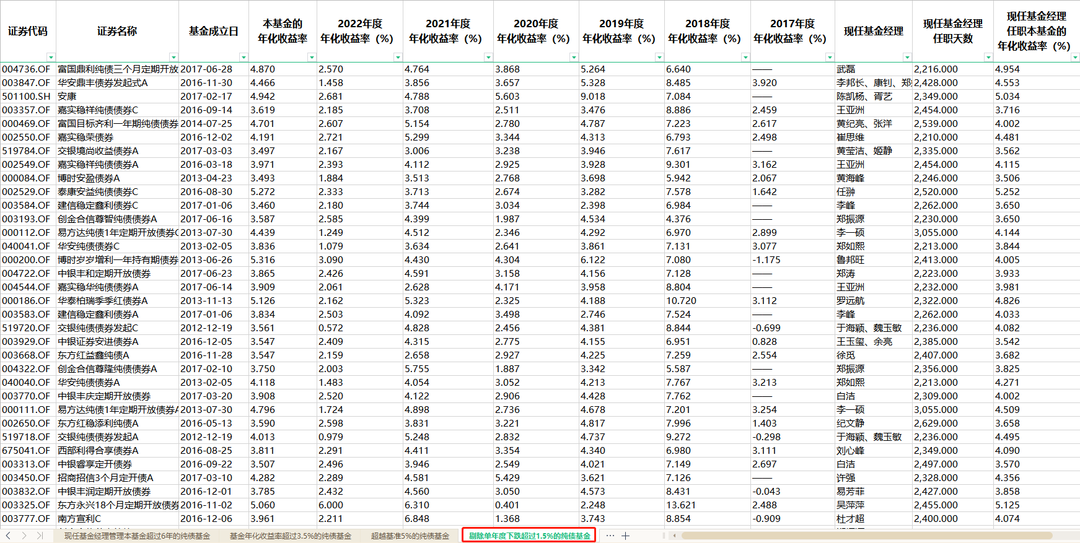Expand filter for 现任基金经理 column

point(907,58)
